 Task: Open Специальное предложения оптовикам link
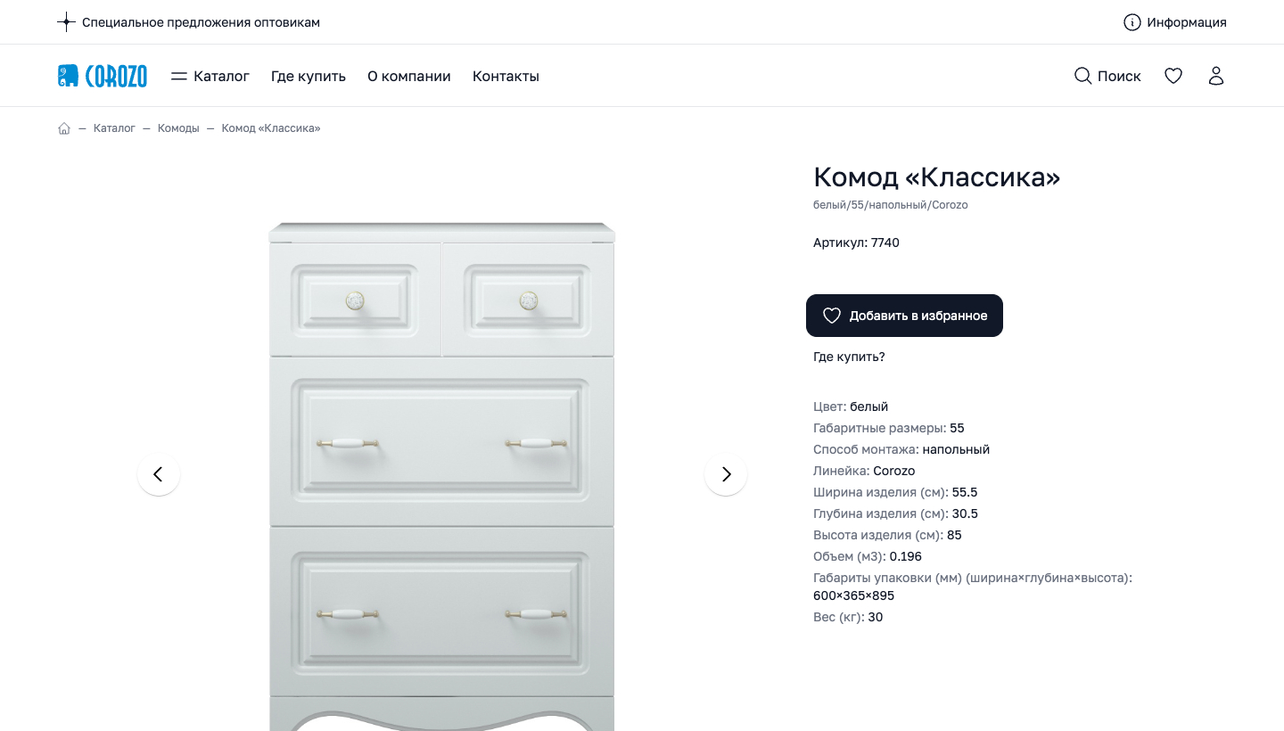[201, 22]
